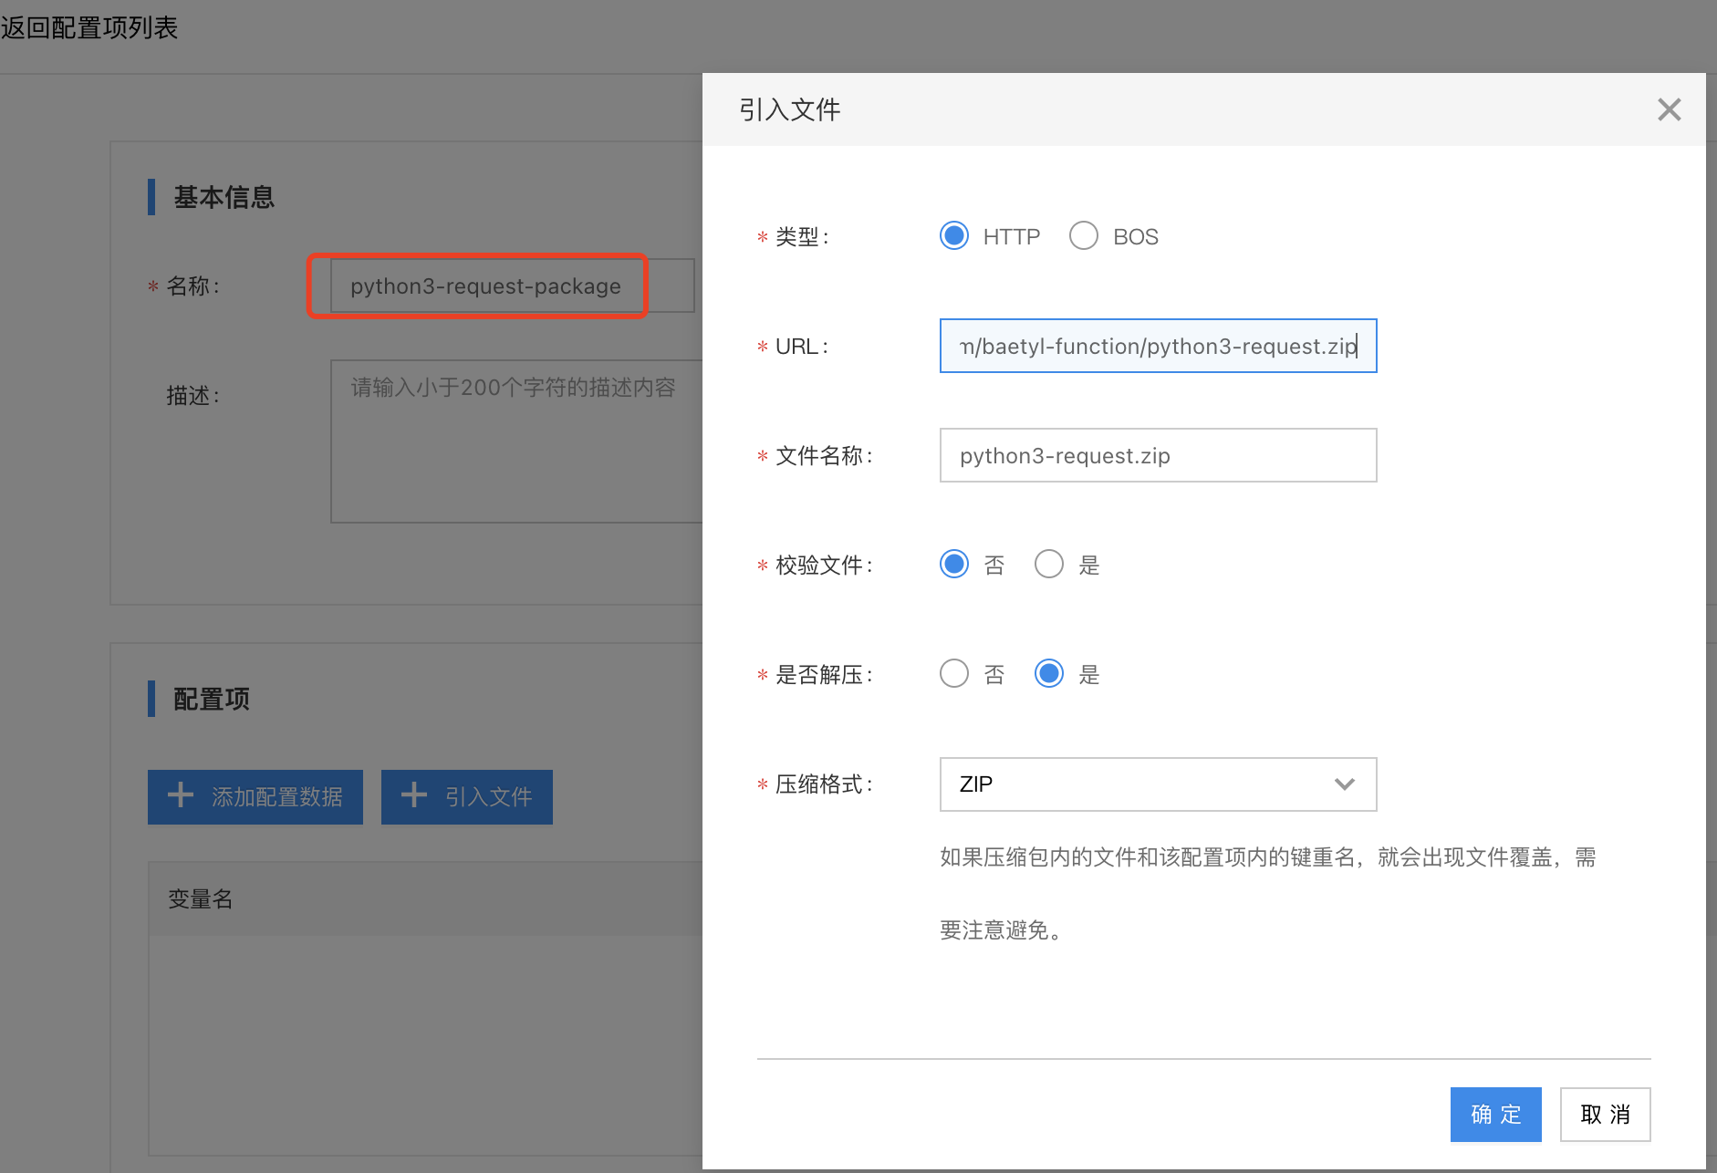Click the 变量名 column header

click(201, 899)
